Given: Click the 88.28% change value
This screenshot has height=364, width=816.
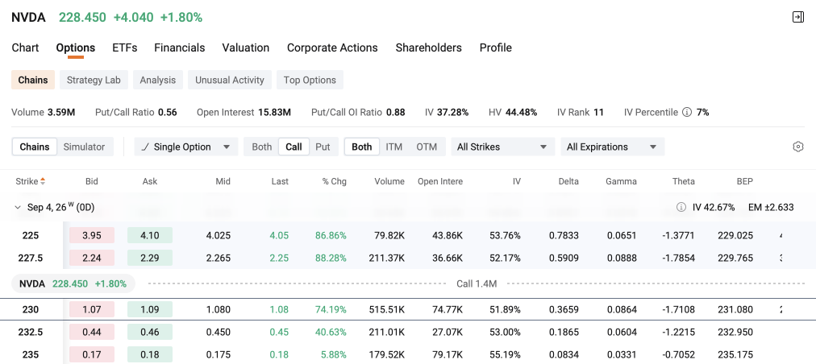Looking at the screenshot, I should coord(331,258).
